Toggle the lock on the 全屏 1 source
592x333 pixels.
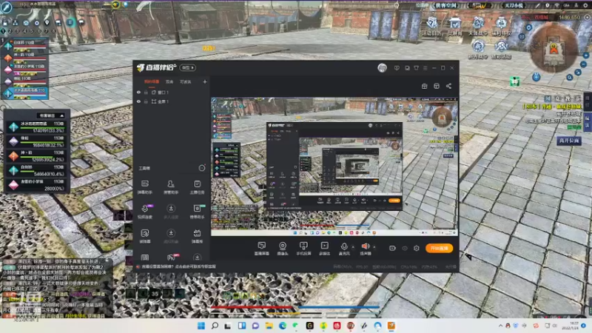146,101
